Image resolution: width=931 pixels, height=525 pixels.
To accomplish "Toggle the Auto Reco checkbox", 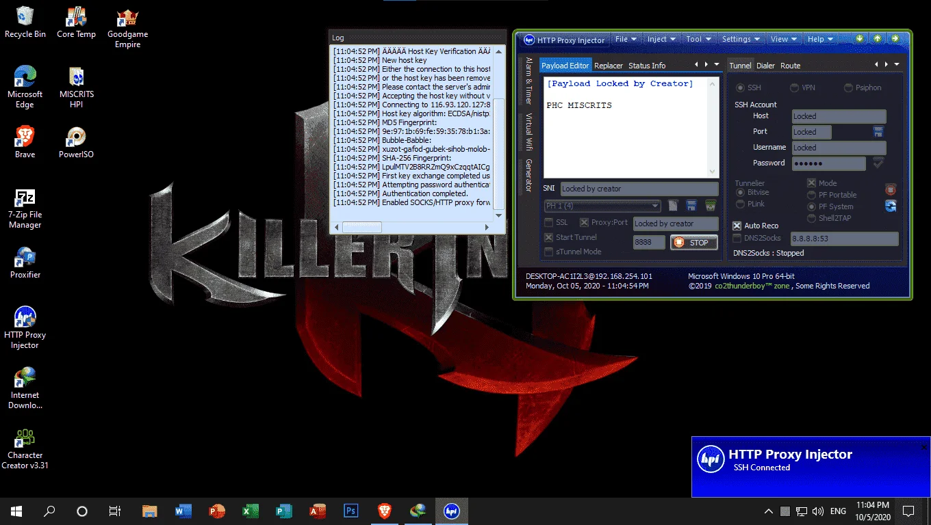I will [737, 226].
